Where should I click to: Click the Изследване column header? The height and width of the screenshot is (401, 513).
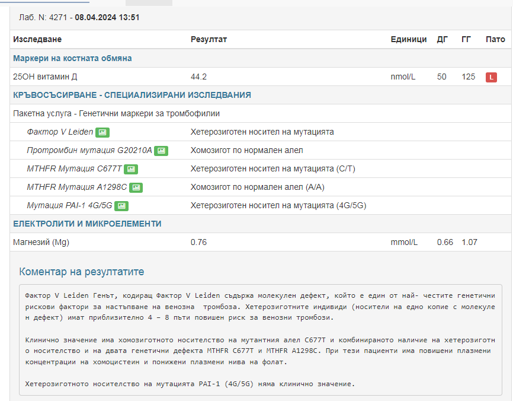(x=37, y=39)
